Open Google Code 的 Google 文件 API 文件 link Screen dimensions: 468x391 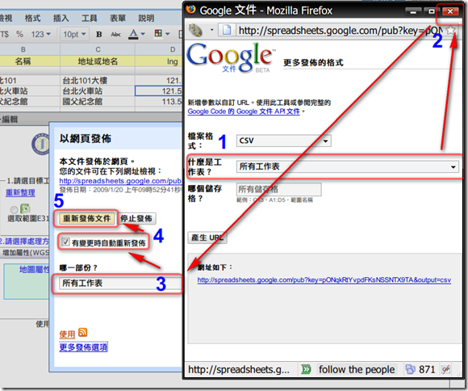(244, 111)
